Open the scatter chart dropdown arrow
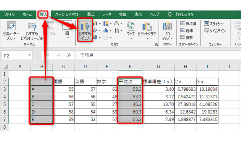241x141 pixels. coord(110,37)
